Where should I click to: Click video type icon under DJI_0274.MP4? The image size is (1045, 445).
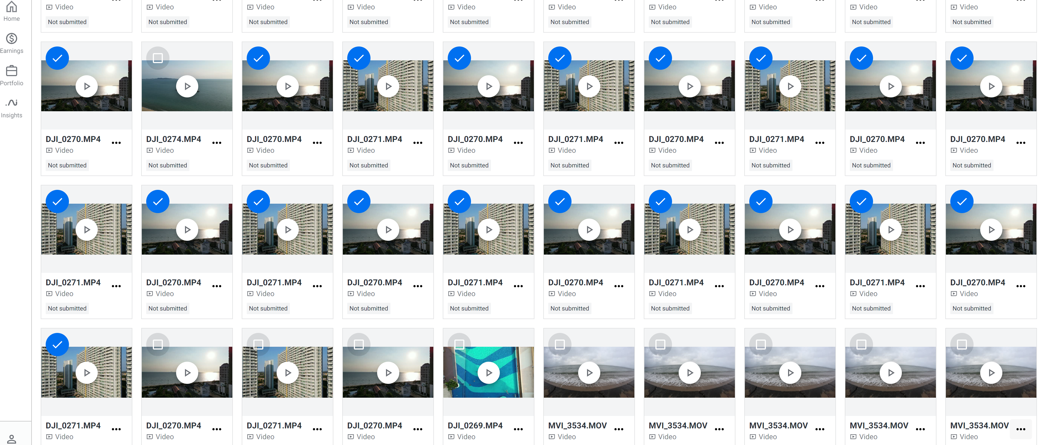tap(150, 150)
